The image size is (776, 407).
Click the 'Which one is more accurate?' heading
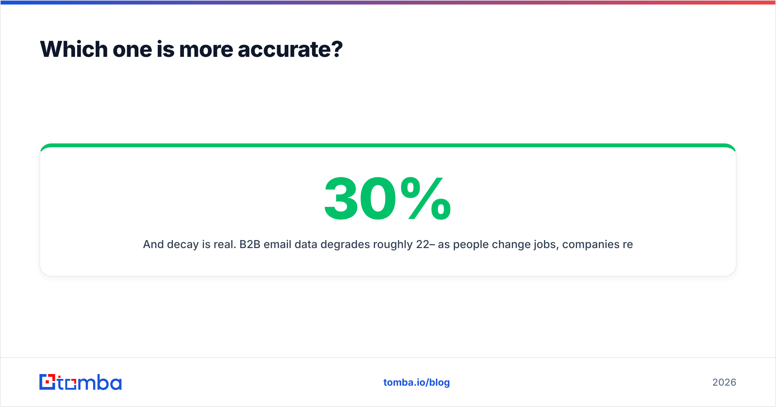(191, 49)
